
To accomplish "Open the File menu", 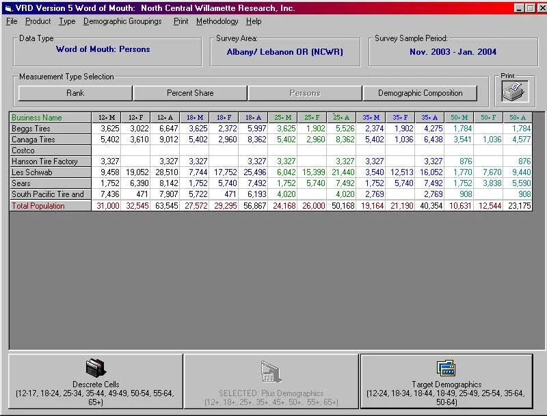I will [x=12, y=22].
